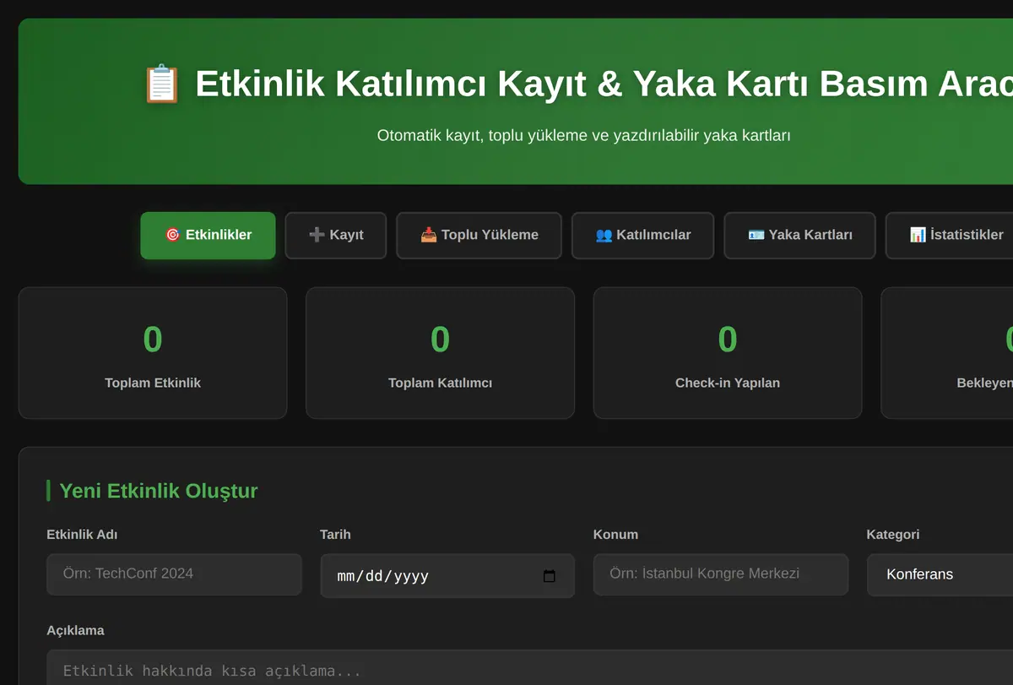The width and height of the screenshot is (1013, 685).
Task: Select the Yaka Kartları tab
Action: [x=800, y=235]
